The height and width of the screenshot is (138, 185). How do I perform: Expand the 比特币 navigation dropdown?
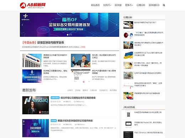(107, 5)
